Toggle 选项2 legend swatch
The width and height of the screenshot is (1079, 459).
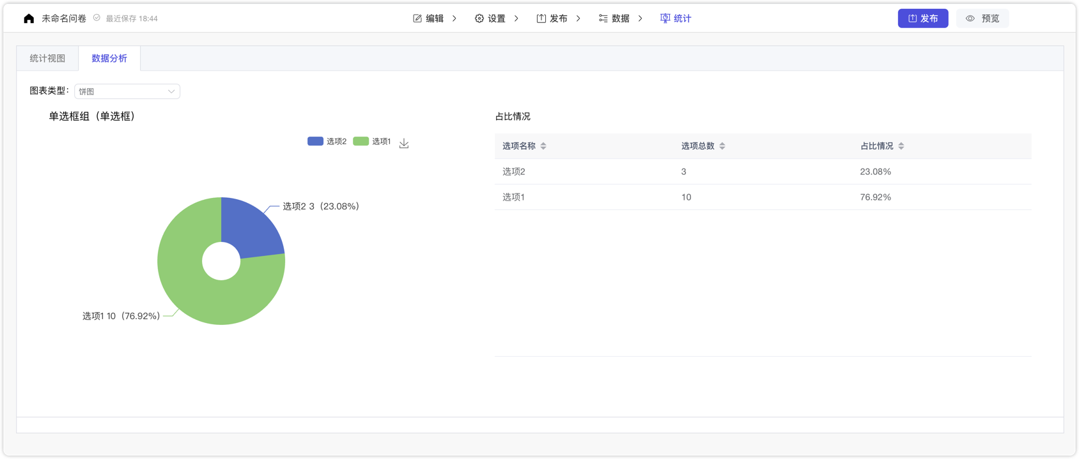(x=315, y=141)
